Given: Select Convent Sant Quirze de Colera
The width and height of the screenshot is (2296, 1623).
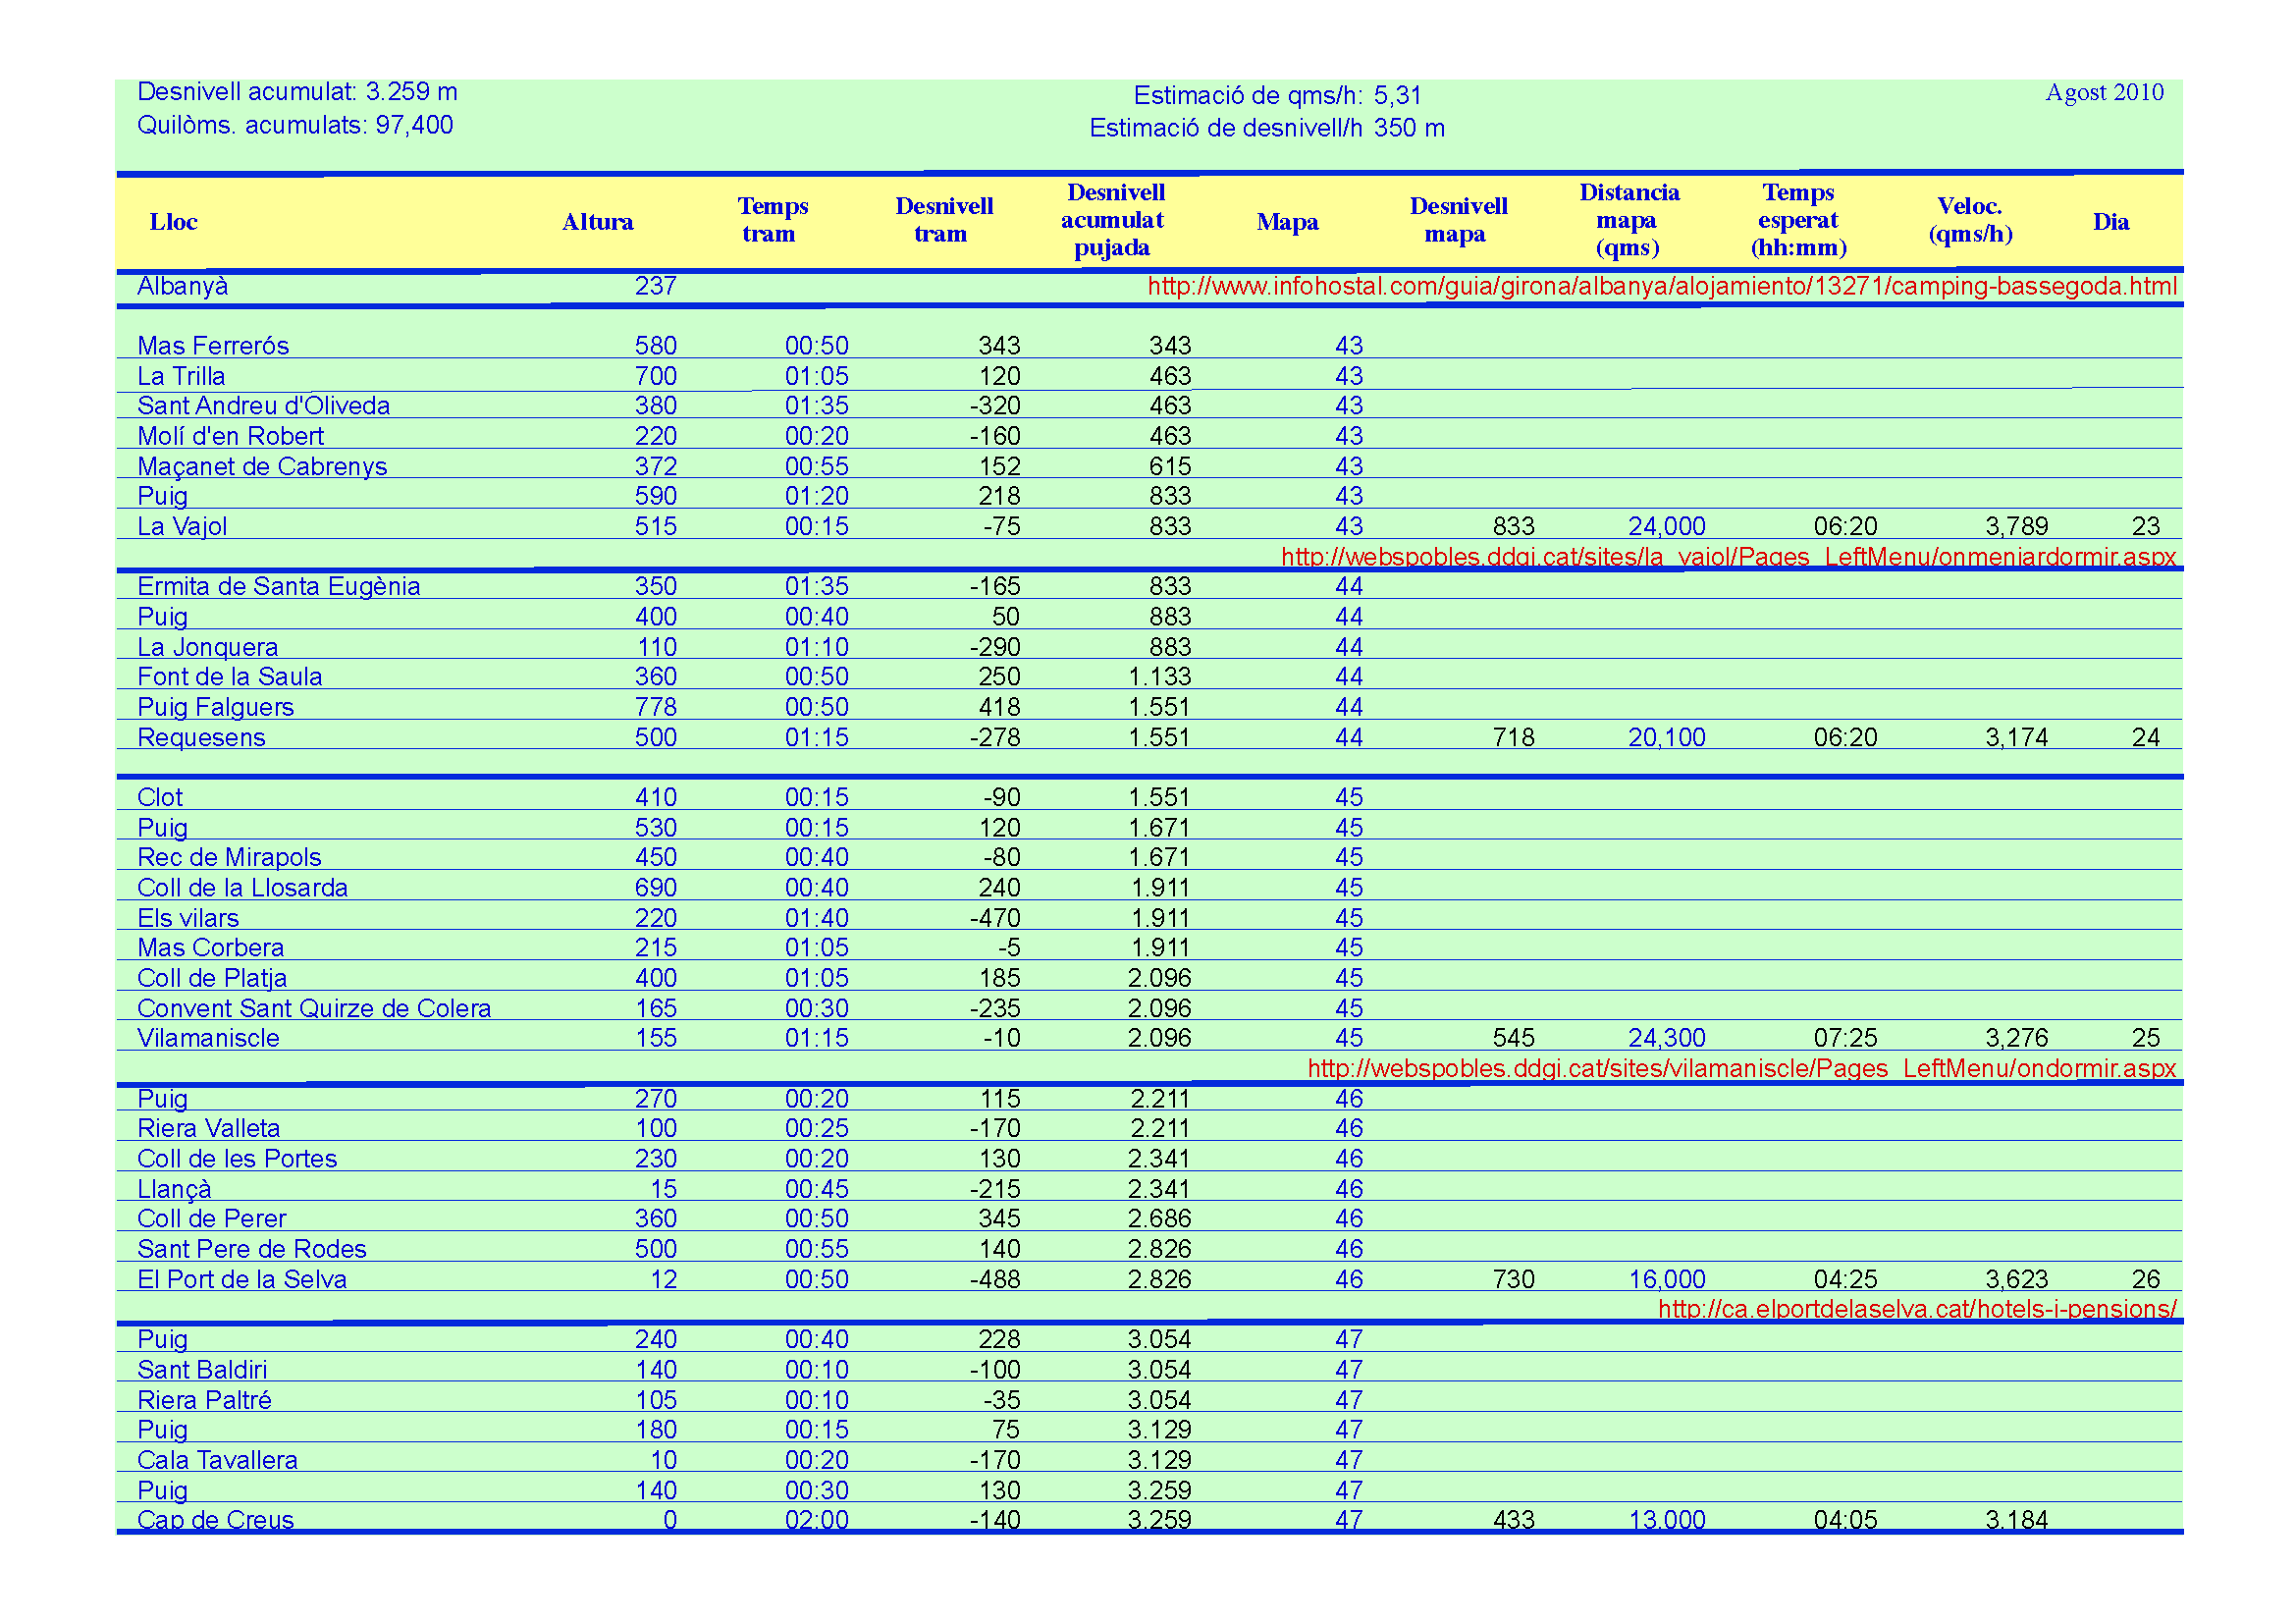Looking at the screenshot, I should tap(314, 1008).
